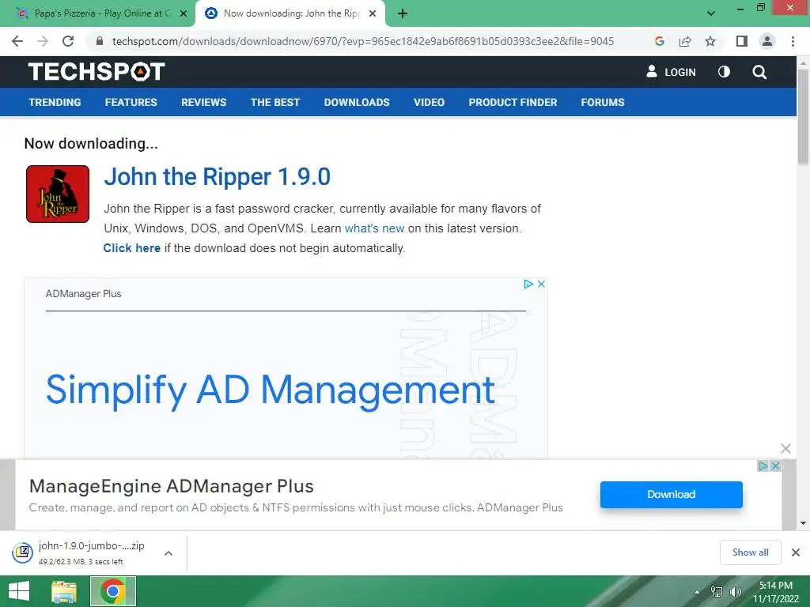Follow the "what's new" link
810x607 pixels.
[x=374, y=228]
